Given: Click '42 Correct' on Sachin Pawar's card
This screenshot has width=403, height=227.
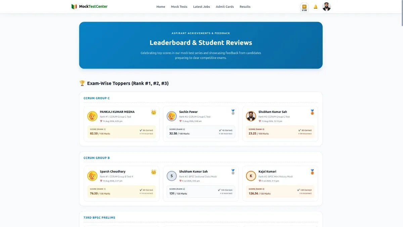Looking at the screenshot, I should tap(226, 130).
